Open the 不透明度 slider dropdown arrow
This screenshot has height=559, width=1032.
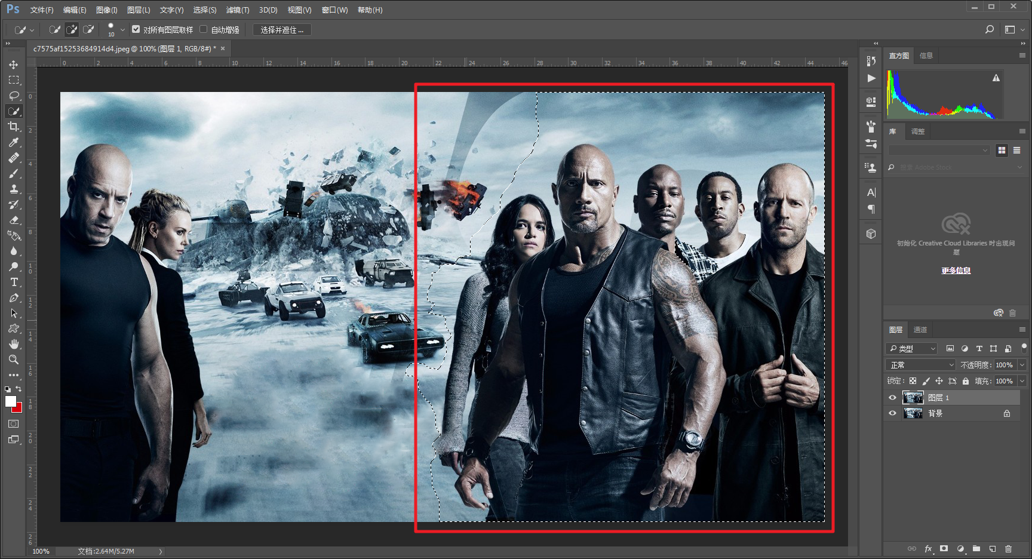[x=1022, y=365]
